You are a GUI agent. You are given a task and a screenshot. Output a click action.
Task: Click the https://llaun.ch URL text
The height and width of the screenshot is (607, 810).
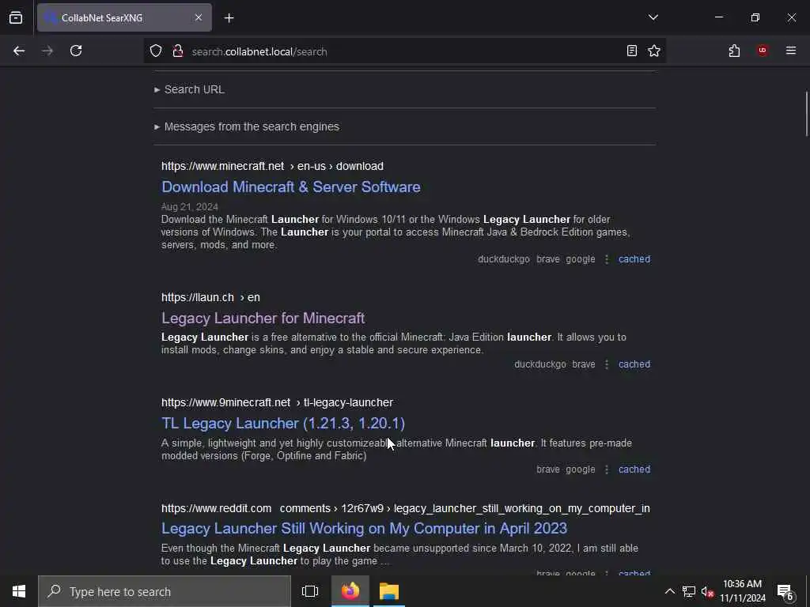(x=197, y=297)
